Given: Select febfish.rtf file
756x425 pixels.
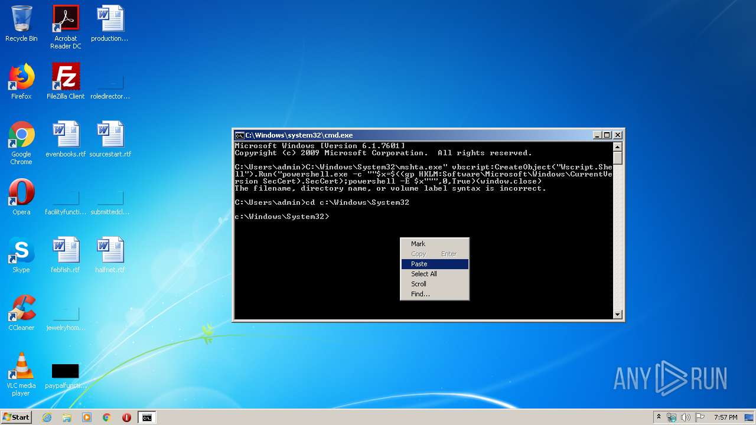Looking at the screenshot, I should pyautogui.click(x=66, y=255).
